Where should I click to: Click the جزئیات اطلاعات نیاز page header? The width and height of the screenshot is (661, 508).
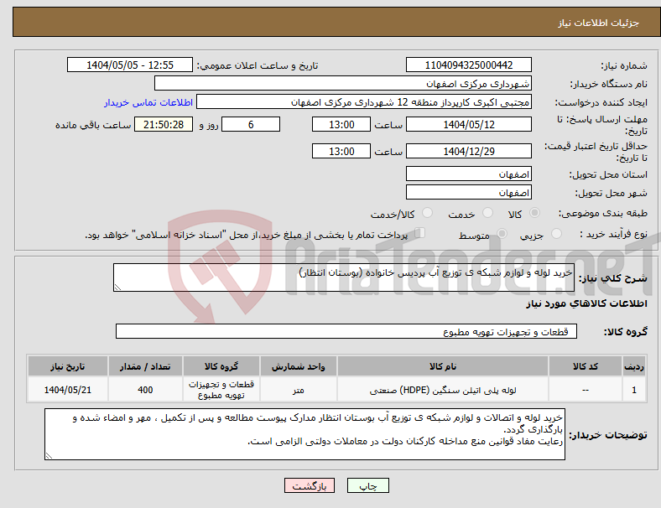599,23
